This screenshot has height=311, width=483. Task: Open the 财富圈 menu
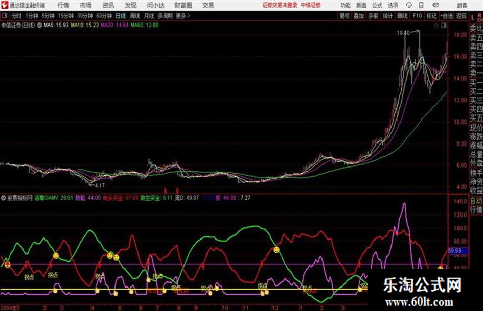[183, 5]
